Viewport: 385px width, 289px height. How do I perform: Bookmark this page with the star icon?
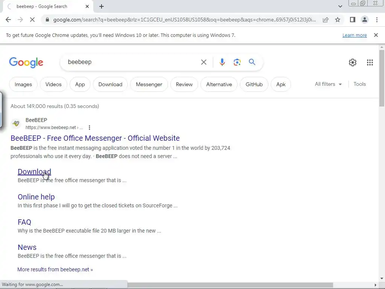[338, 20]
